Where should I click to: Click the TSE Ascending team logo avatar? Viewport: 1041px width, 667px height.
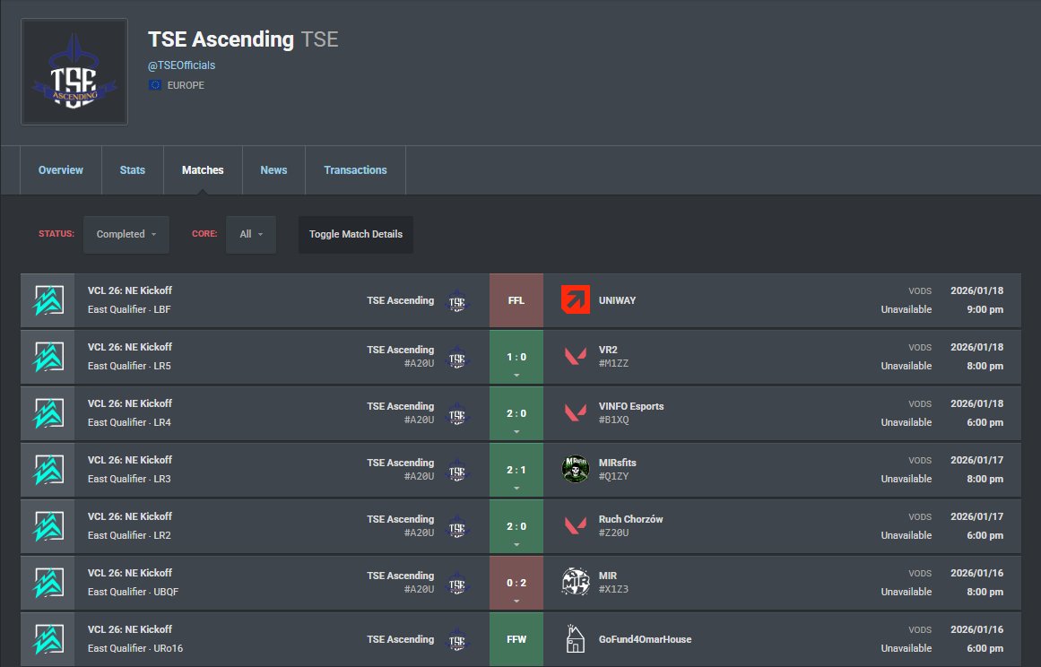click(74, 72)
